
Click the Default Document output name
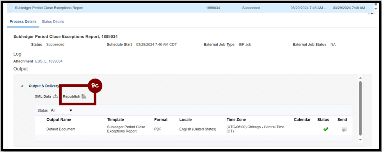click(x=61, y=129)
